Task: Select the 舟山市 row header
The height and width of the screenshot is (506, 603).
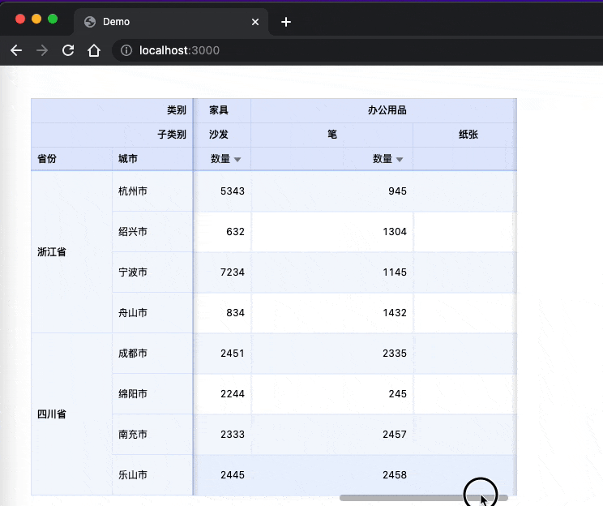Action: click(152, 313)
